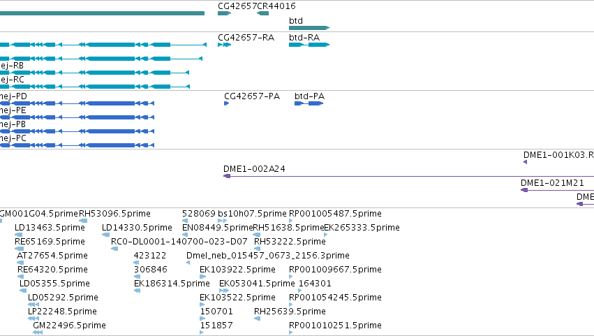Select the RP001054245.5prime EST label
The height and width of the screenshot is (336, 594).
click(x=335, y=298)
